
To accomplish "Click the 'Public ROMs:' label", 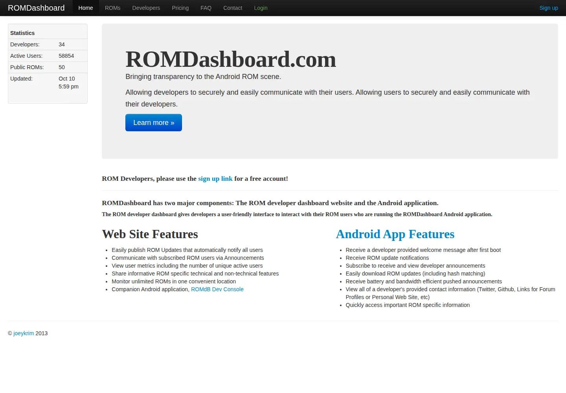I will (x=27, y=67).
